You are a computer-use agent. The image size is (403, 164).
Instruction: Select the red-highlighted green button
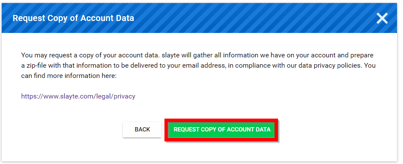222,130
